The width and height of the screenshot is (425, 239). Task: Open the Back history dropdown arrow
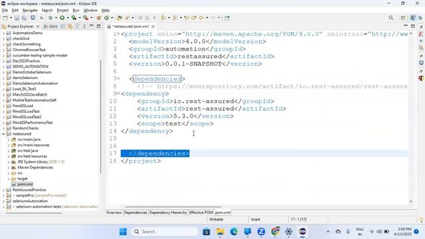click(x=207, y=18)
